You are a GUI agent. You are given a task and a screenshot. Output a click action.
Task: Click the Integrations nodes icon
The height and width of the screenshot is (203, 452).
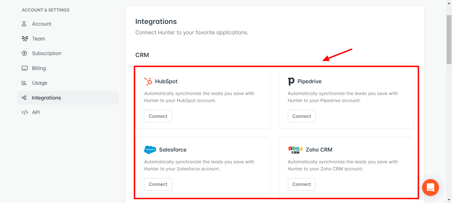pos(24,98)
